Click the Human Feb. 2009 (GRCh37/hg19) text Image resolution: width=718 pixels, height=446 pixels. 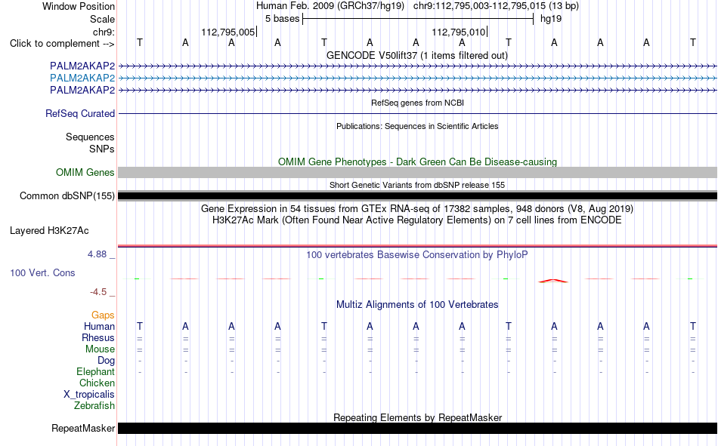pos(330,6)
